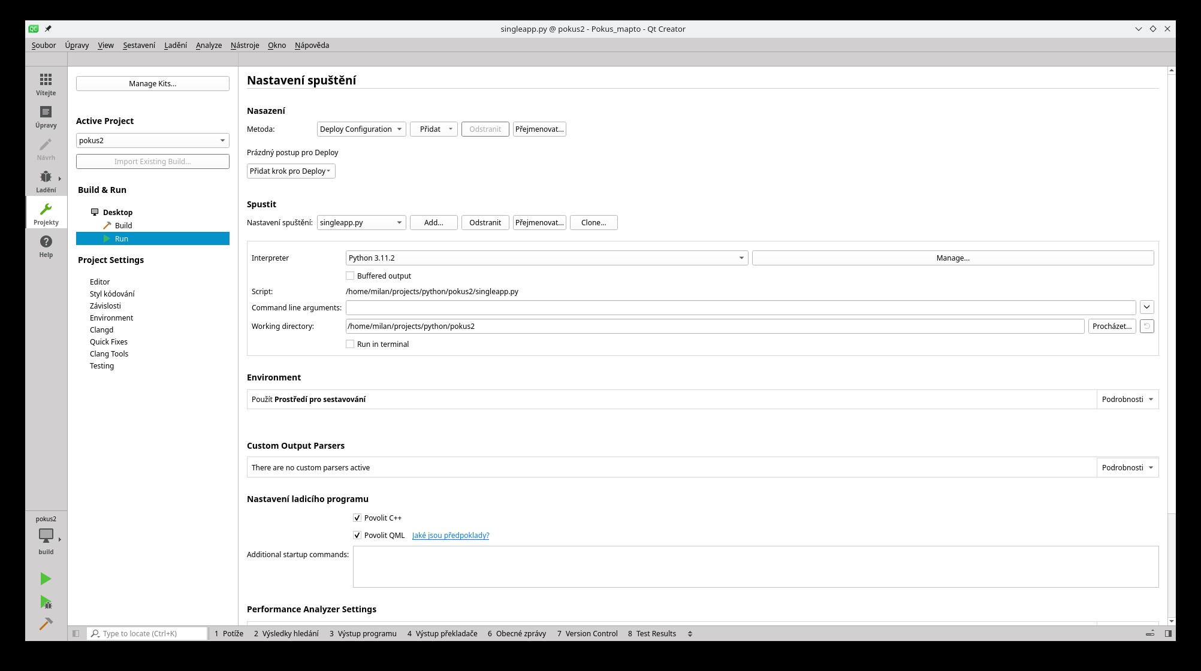
Task: Expand the Přidat deploy dropdown button
Action: (434, 129)
